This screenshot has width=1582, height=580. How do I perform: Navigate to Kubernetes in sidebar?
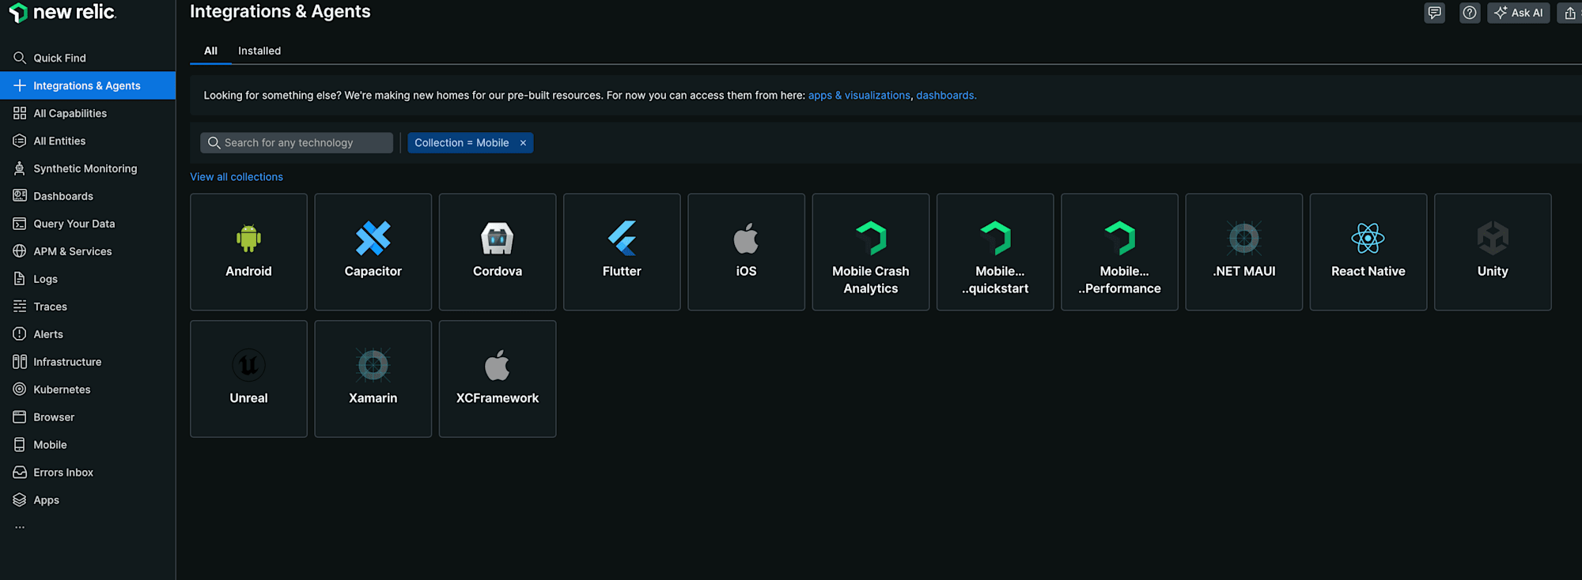(88, 390)
